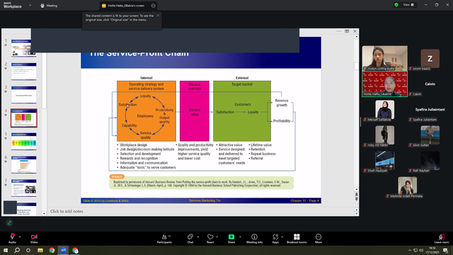Select zoom baa02 participant tile
This screenshot has width=453, height=255.
(x=430, y=59)
